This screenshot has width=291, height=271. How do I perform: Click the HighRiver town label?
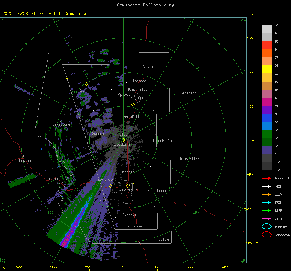point(134,226)
